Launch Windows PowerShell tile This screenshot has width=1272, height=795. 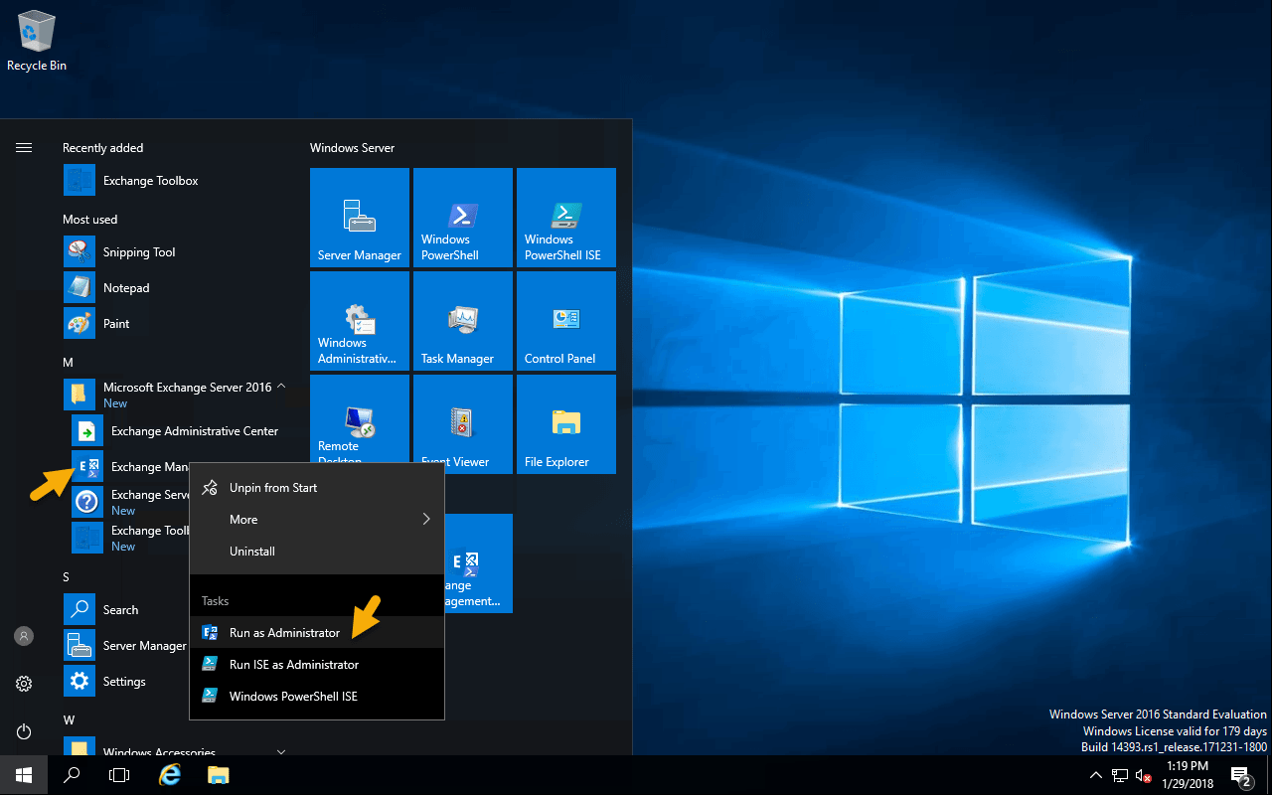pos(463,218)
